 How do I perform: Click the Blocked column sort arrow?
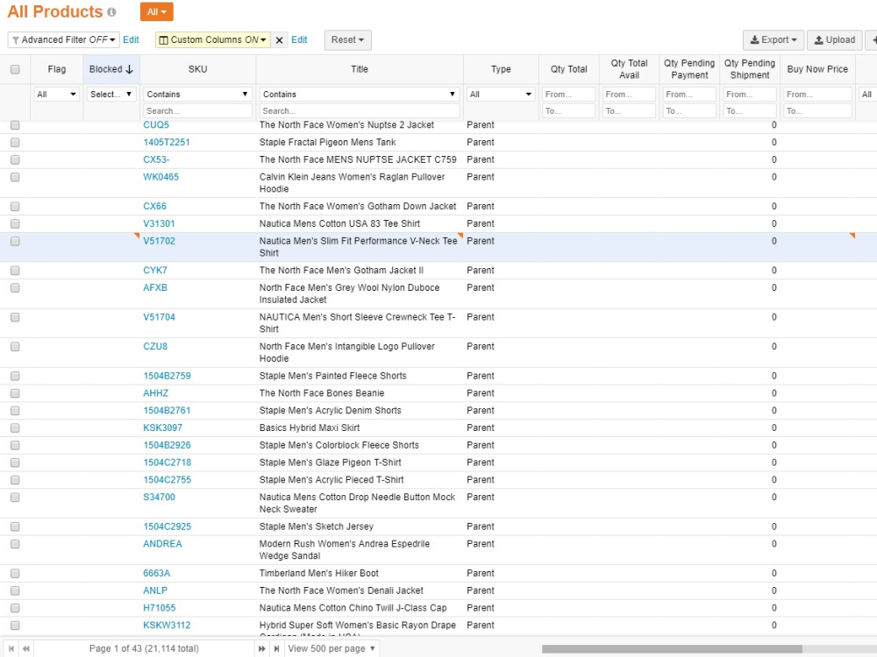129,69
